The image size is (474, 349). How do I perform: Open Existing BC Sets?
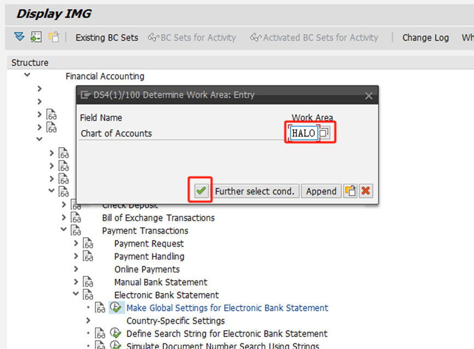107,38
